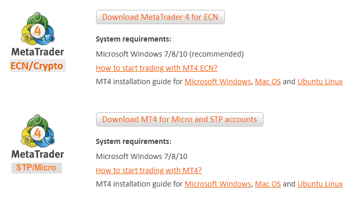359x199 pixels.
Task: Open How to start trading with MT4 ECN?
Action: pyautogui.click(x=157, y=68)
